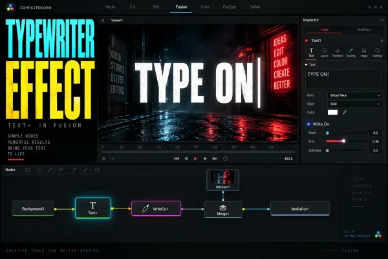Select the Fusion page tab
388x259 pixels.
click(181, 7)
